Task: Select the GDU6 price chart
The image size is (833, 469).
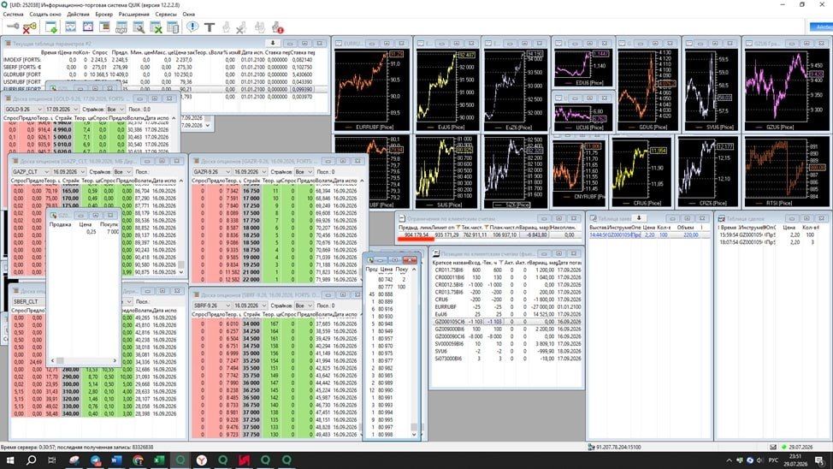Action: 647,91
